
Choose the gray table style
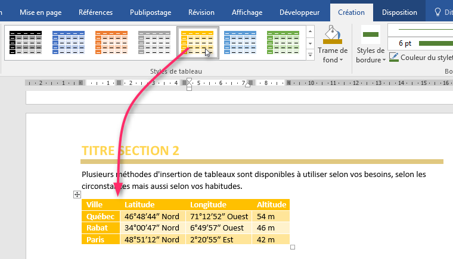click(x=154, y=43)
